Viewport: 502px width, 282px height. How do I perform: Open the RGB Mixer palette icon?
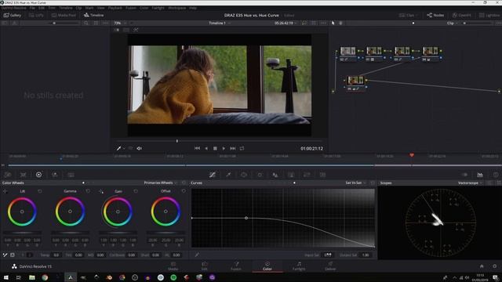click(x=55, y=175)
